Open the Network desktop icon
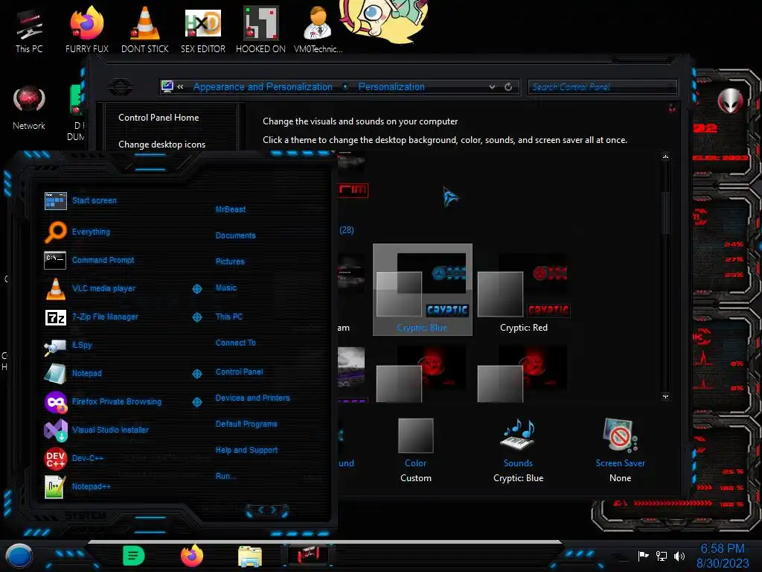The image size is (762, 572). (29, 108)
